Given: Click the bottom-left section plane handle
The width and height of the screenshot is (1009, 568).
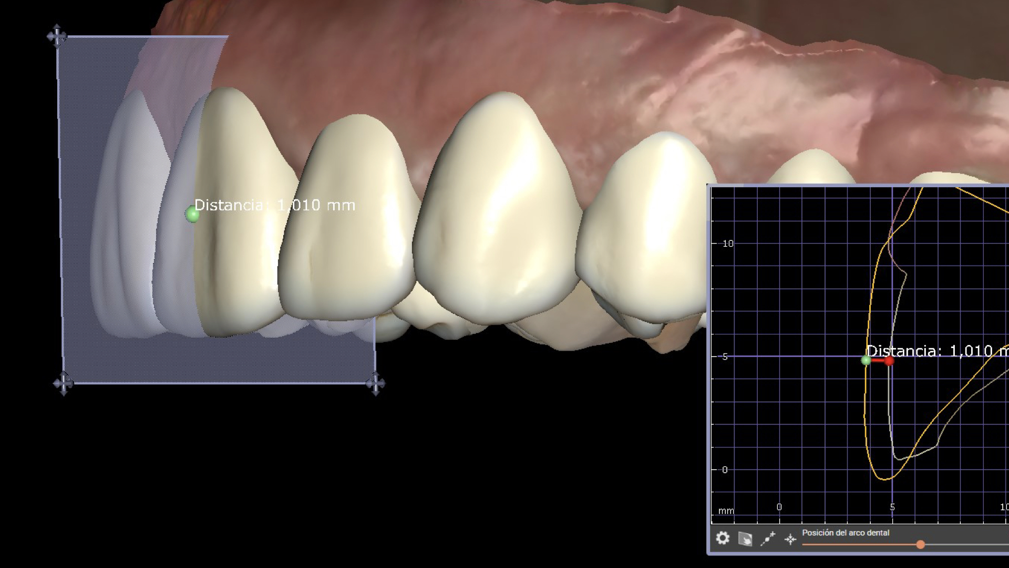Looking at the screenshot, I should click(63, 383).
